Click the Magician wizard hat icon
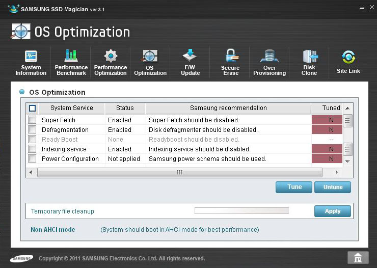377x268 pixels. pyautogui.click(x=13, y=9)
